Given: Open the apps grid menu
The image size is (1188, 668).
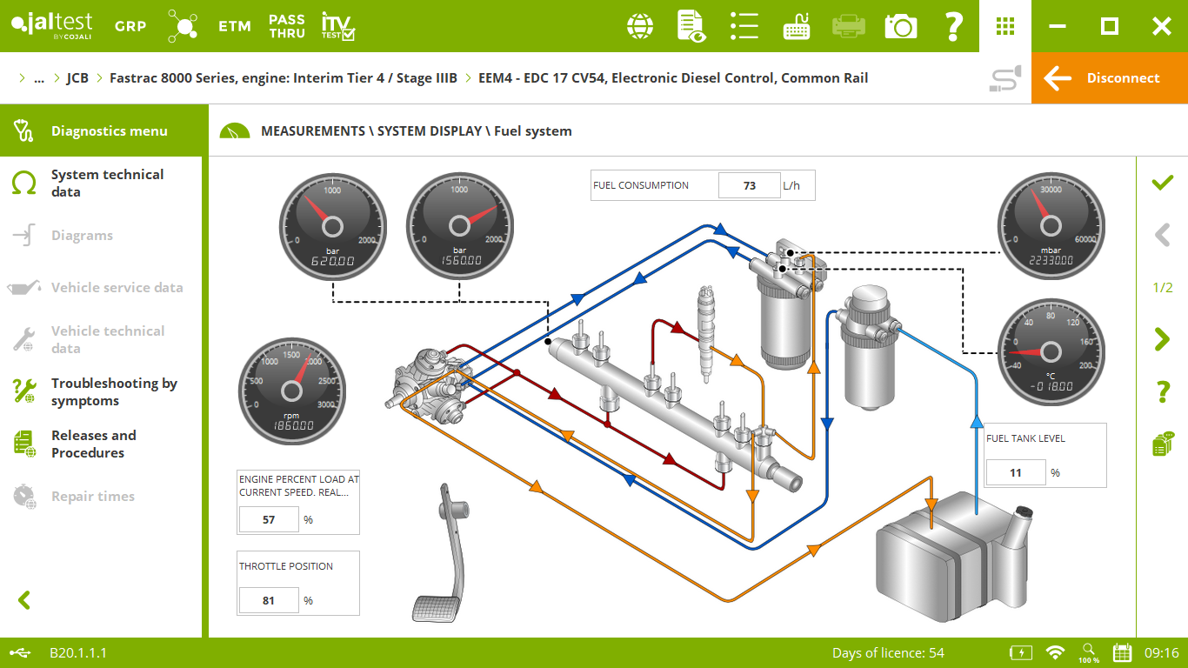Looking at the screenshot, I should [x=1005, y=26].
